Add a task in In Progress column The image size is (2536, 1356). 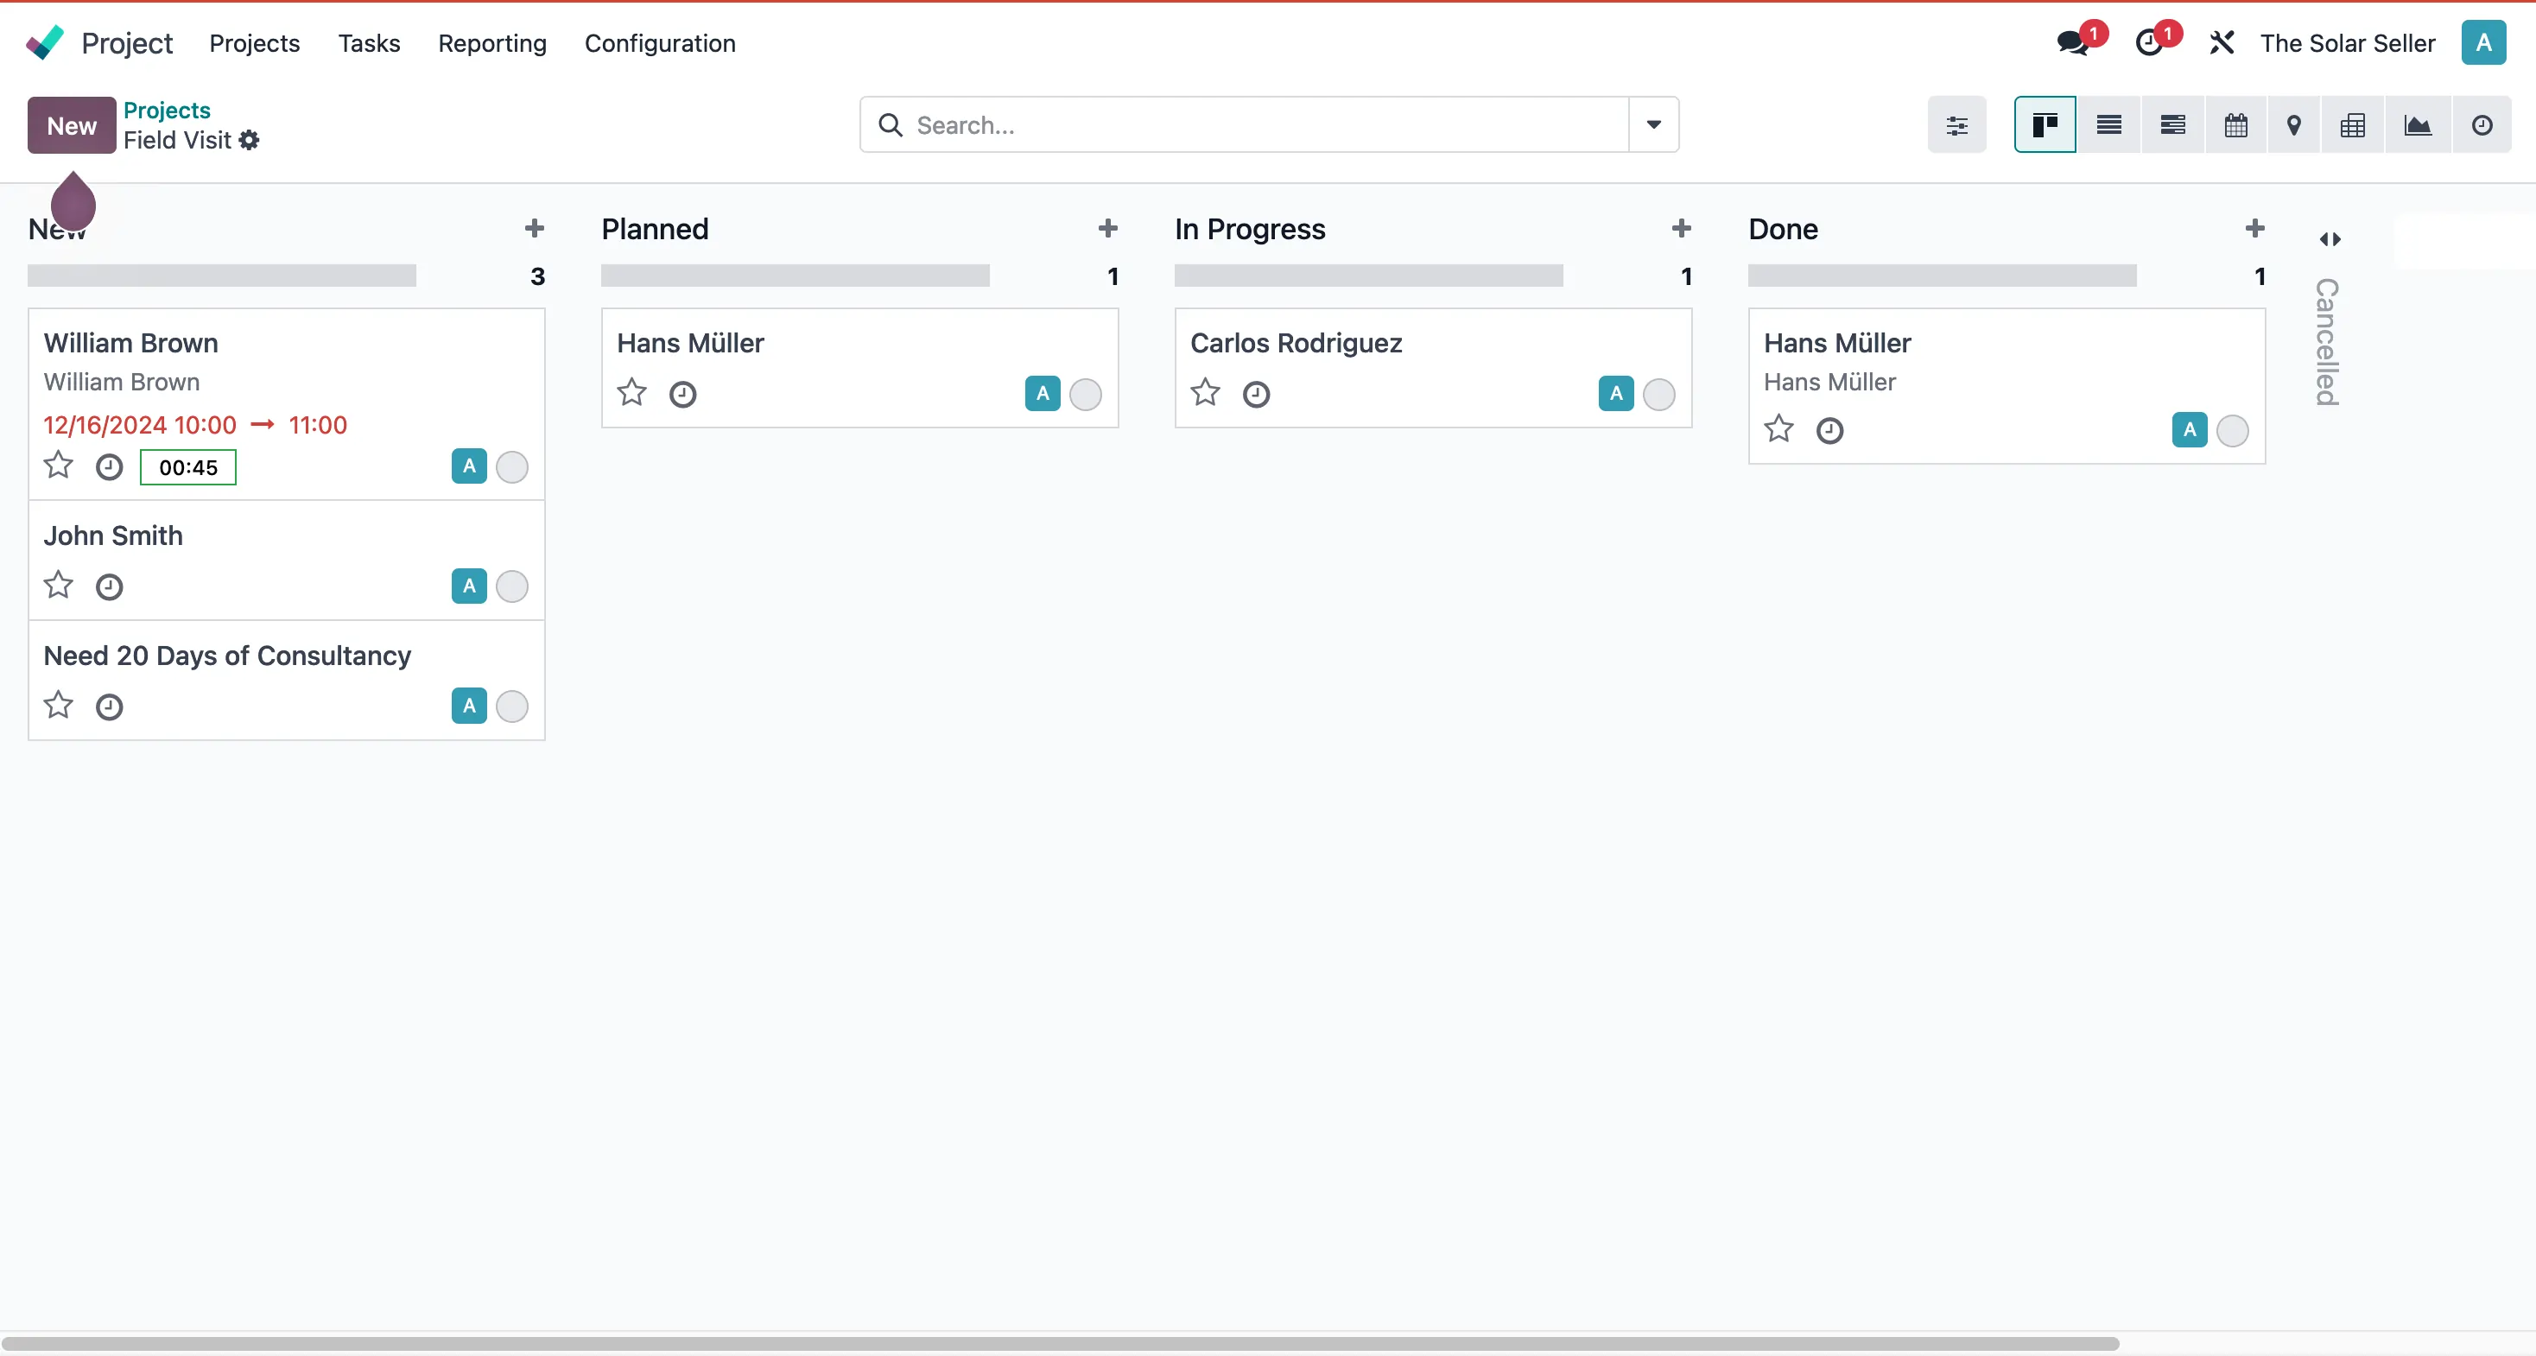[x=1682, y=229]
